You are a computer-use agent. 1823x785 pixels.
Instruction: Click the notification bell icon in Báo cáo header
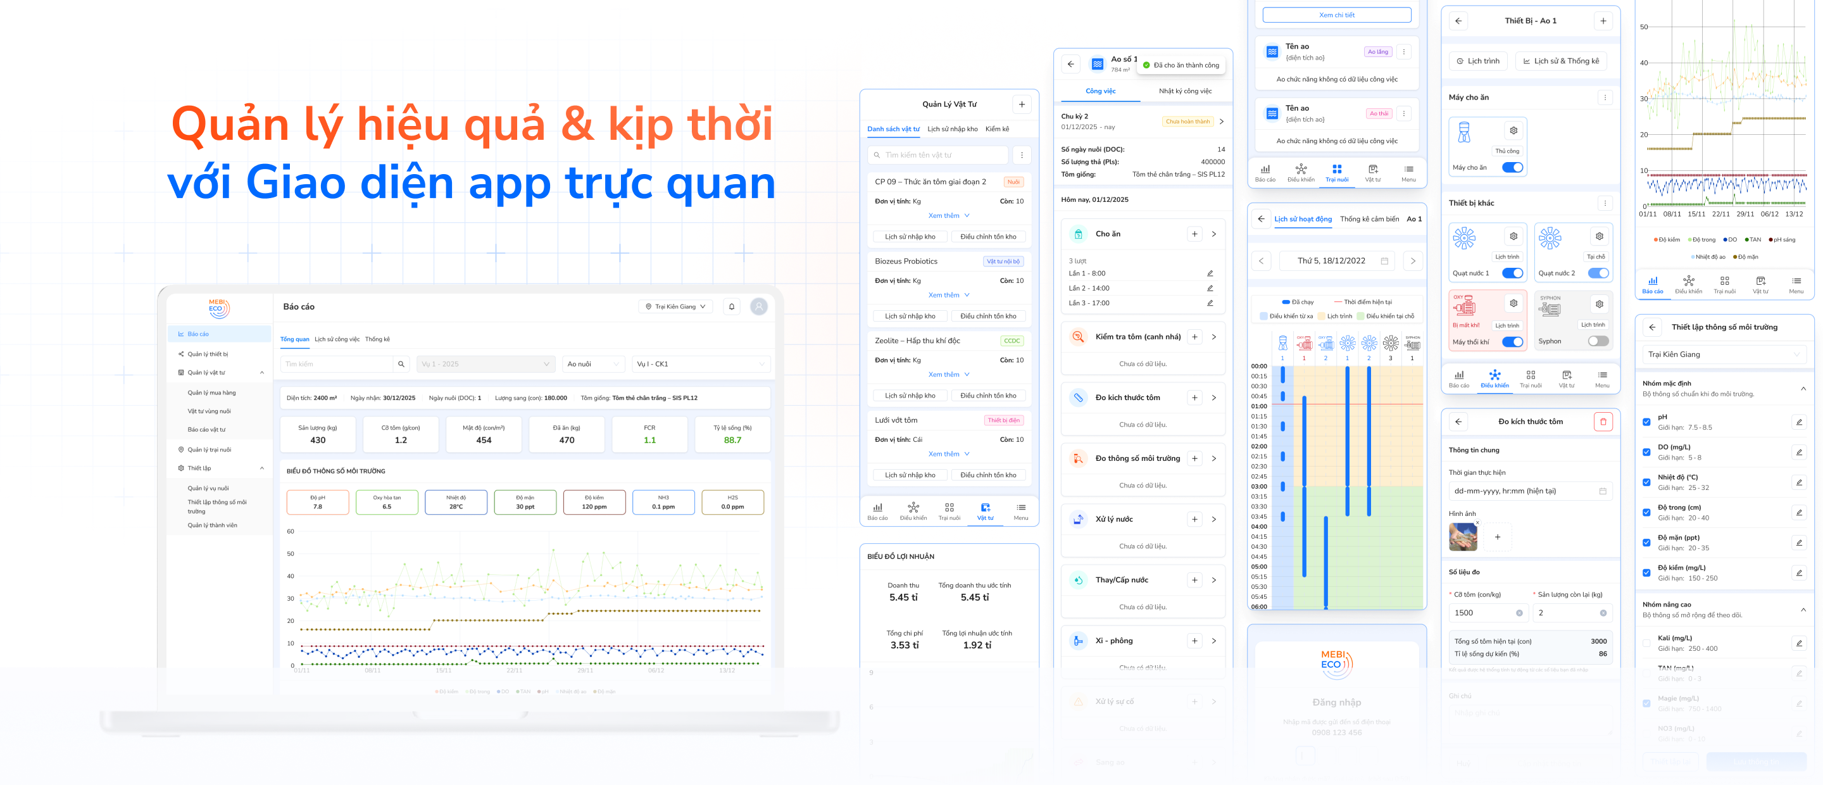coord(732,306)
